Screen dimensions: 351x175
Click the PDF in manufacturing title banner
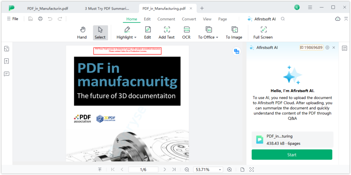pyautogui.click(x=127, y=81)
